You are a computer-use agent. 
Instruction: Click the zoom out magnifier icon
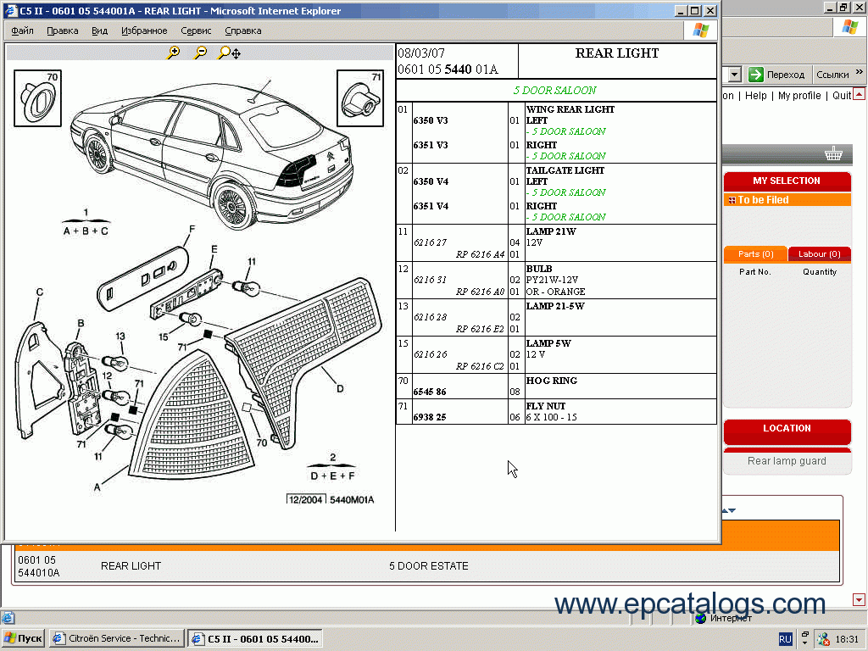[200, 53]
